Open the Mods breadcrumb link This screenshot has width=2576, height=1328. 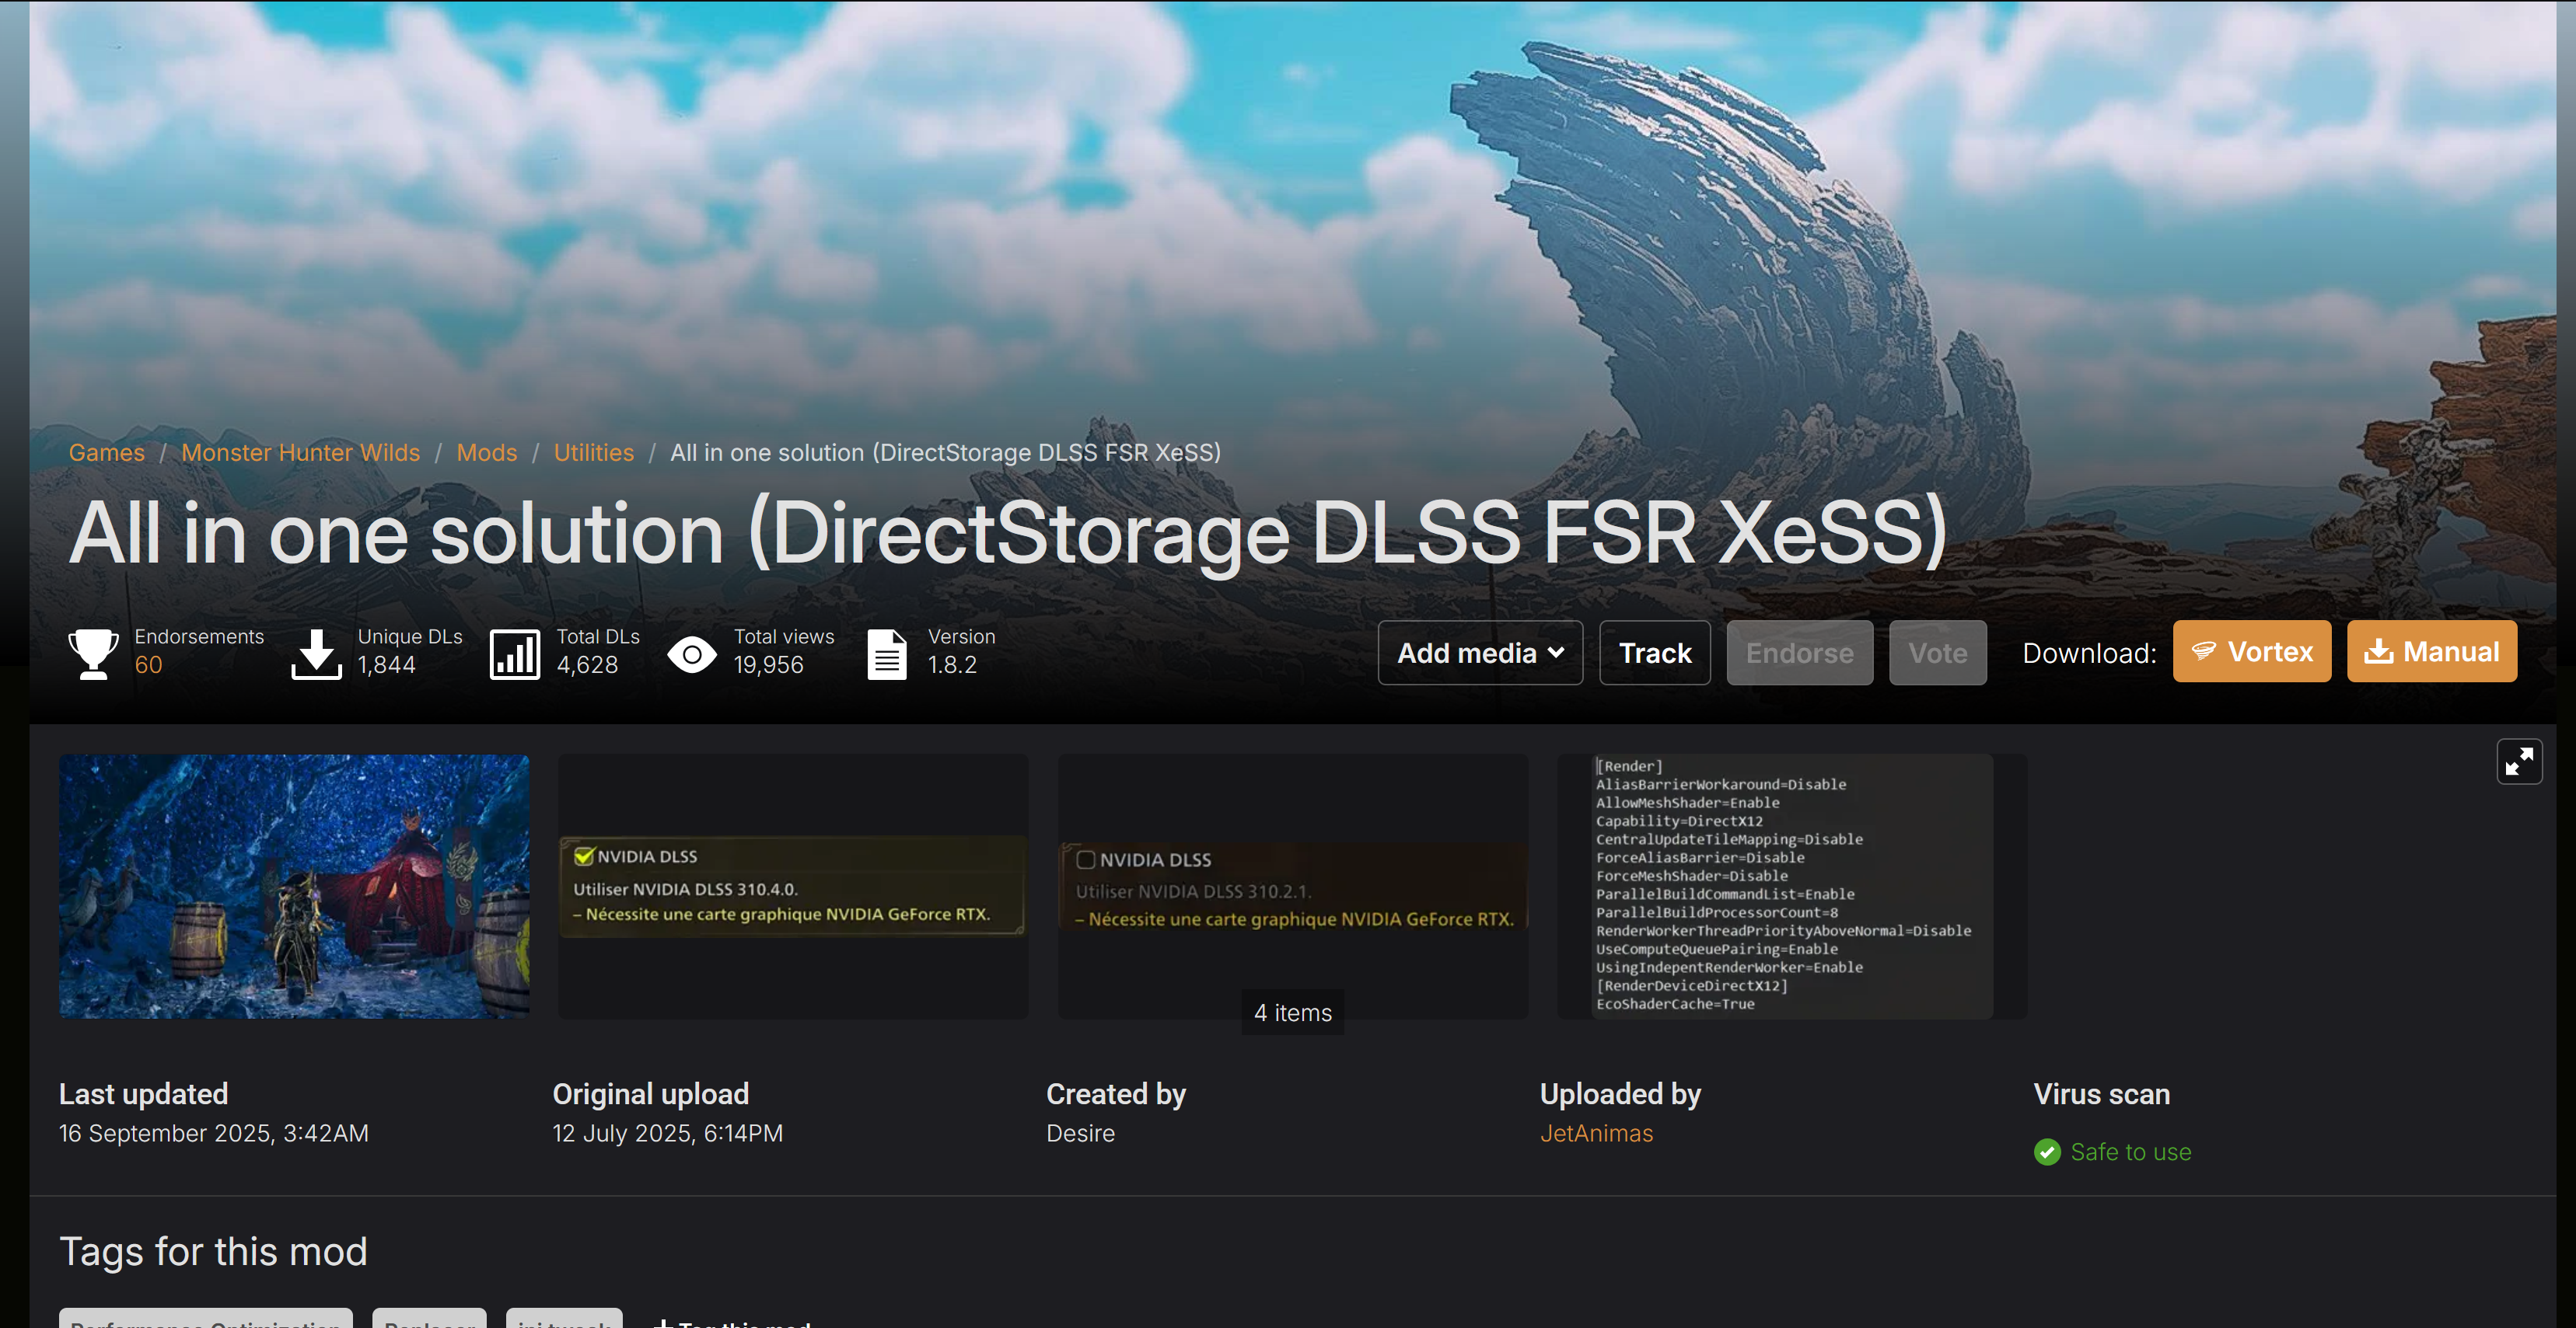pyautogui.click(x=486, y=453)
